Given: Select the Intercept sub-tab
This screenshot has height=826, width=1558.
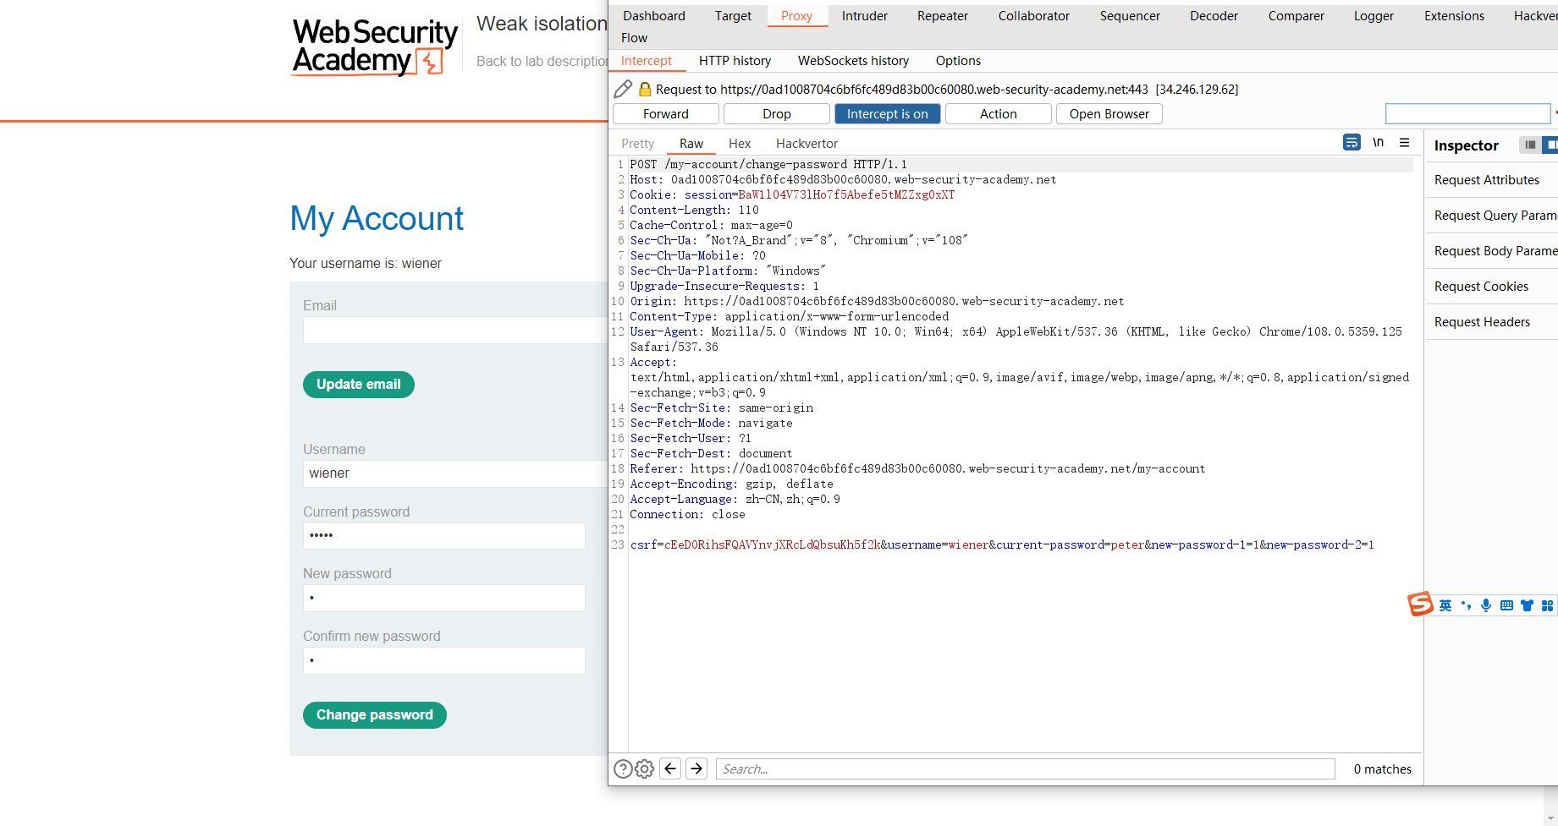Looking at the screenshot, I should pos(647,61).
